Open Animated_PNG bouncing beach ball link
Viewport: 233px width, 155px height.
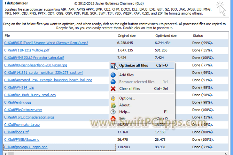(x=48, y=80)
